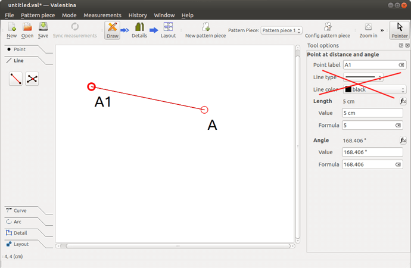Click the A point label text
The height and width of the screenshot is (268, 411).
click(212, 125)
